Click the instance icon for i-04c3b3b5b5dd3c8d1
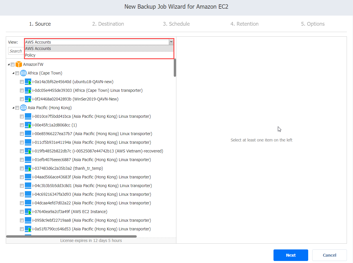 28,186
